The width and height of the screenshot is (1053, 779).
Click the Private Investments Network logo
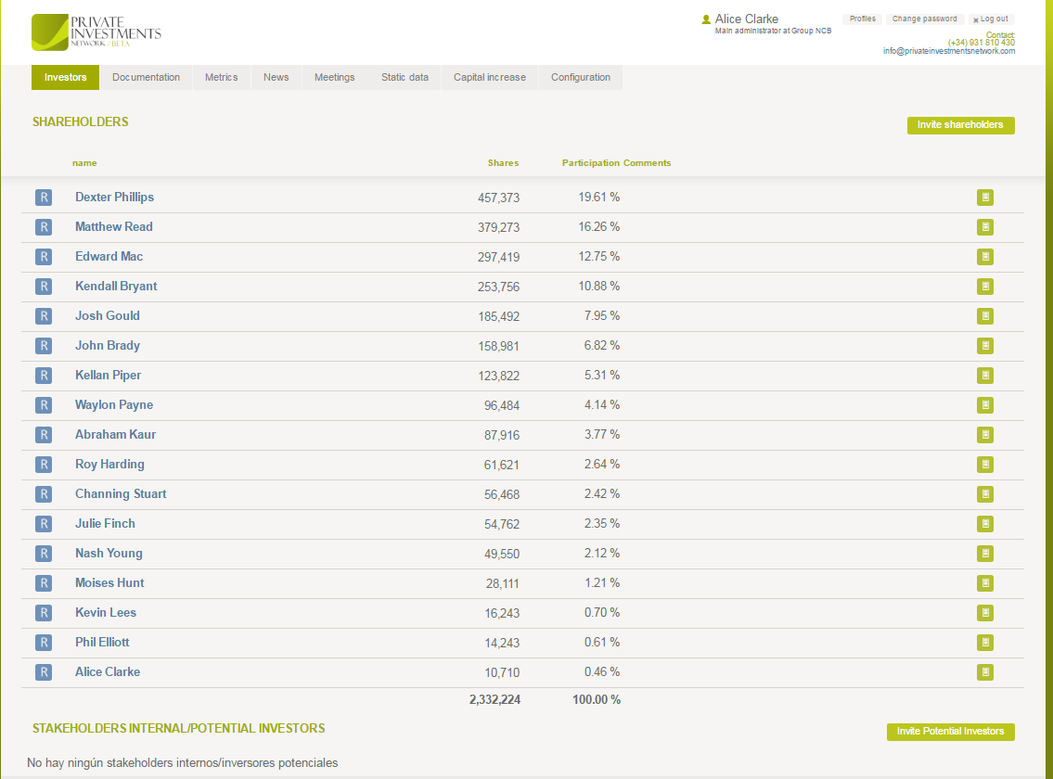pos(96,32)
